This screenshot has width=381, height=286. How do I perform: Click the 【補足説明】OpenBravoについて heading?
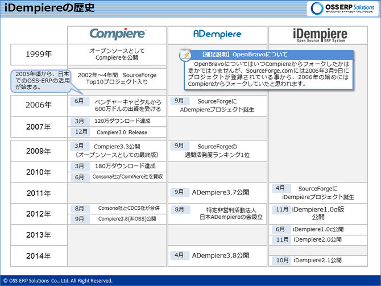click(244, 55)
